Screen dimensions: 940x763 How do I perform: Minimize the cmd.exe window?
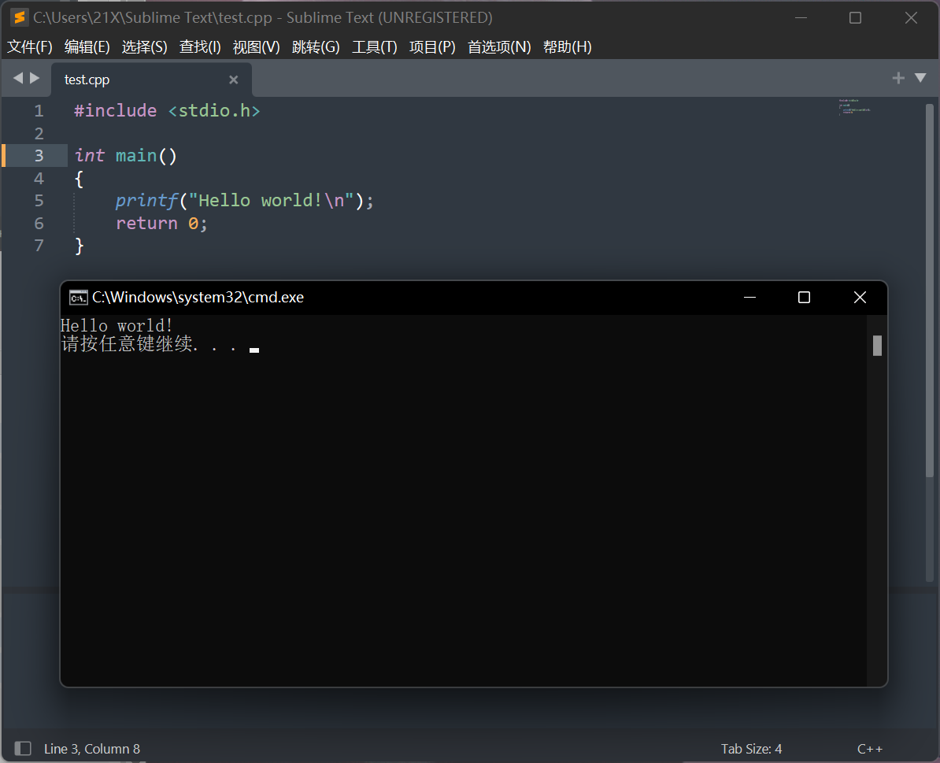(749, 298)
